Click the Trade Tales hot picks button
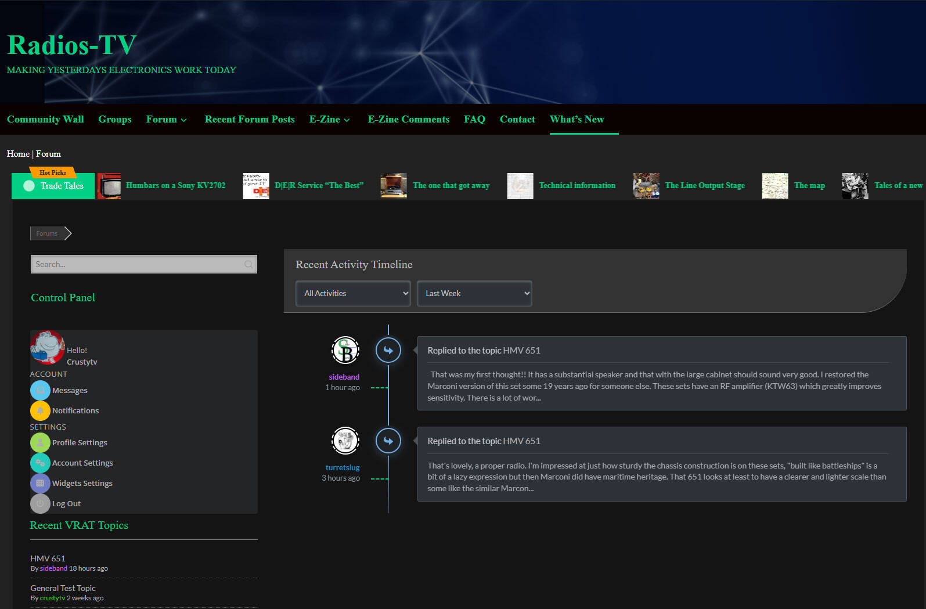Viewport: 926px width, 609px height. coord(53,186)
